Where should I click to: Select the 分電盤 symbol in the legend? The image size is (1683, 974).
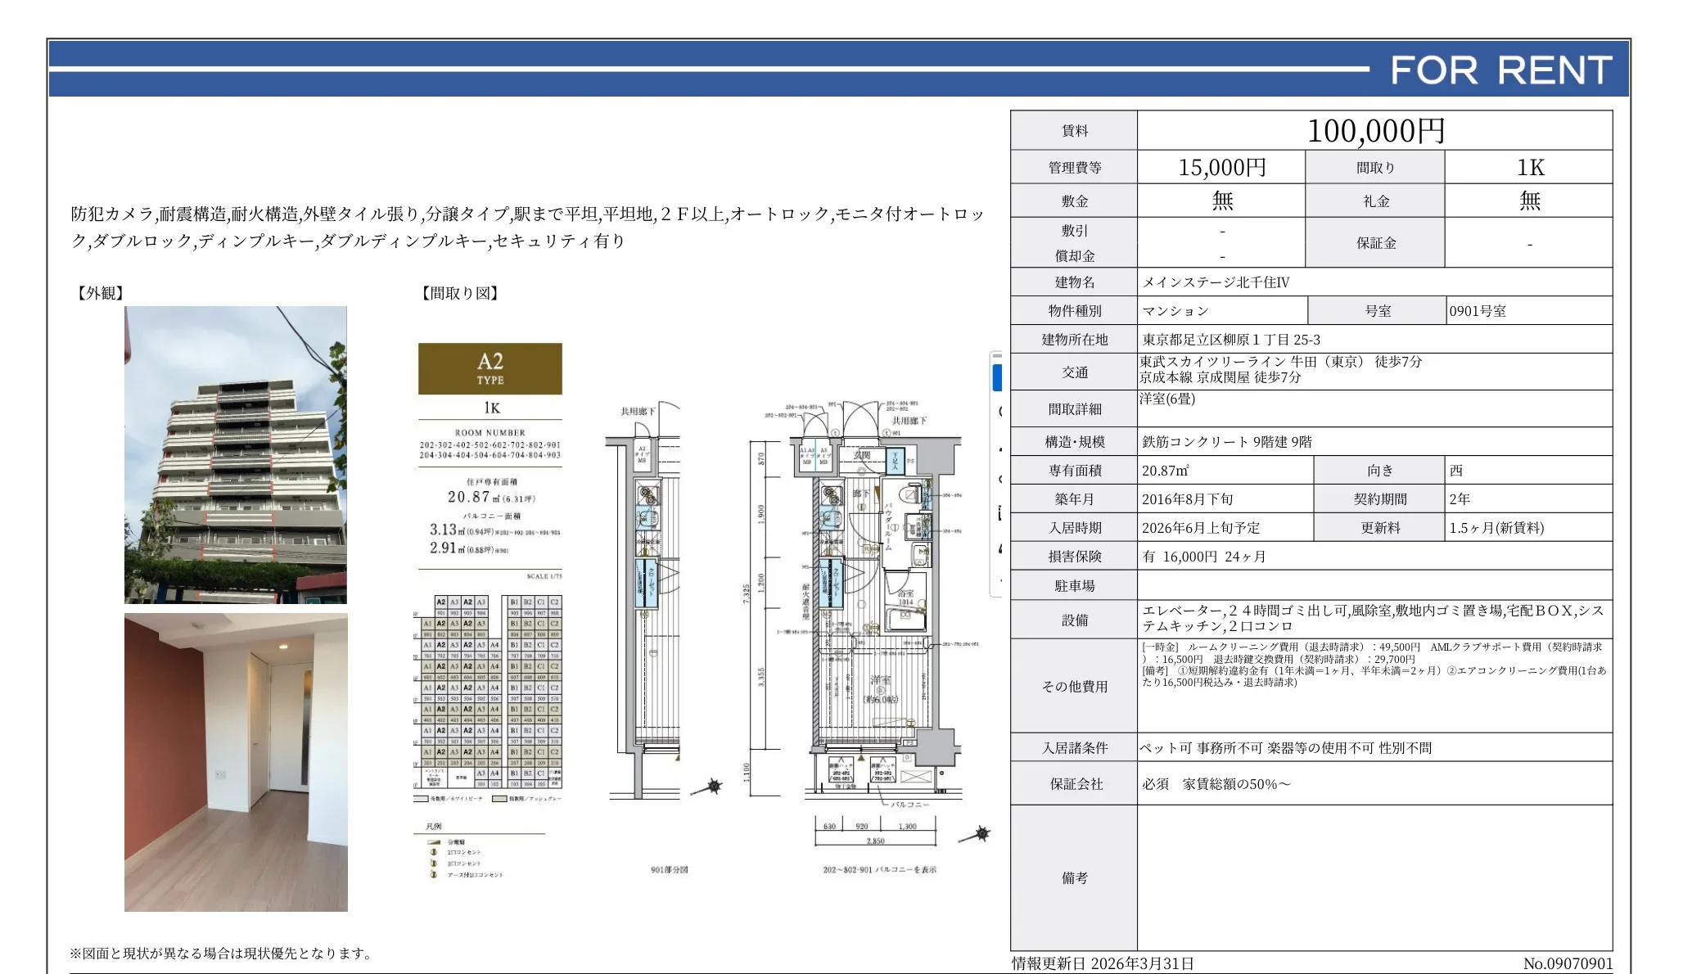pos(435,842)
